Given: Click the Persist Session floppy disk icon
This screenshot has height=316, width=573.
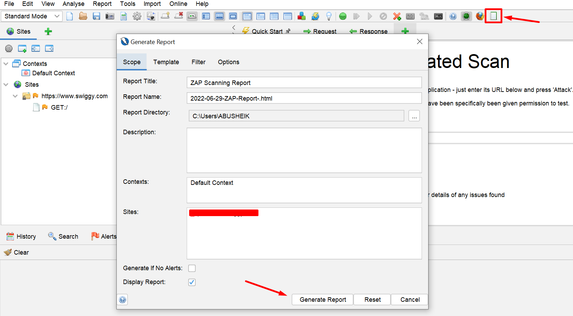Looking at the screenshot, I should coord(96,16).
